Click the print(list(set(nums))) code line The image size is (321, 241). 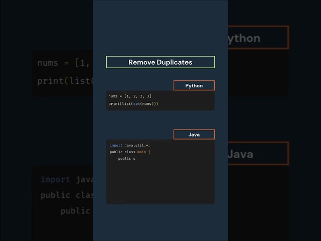point(133,104)
